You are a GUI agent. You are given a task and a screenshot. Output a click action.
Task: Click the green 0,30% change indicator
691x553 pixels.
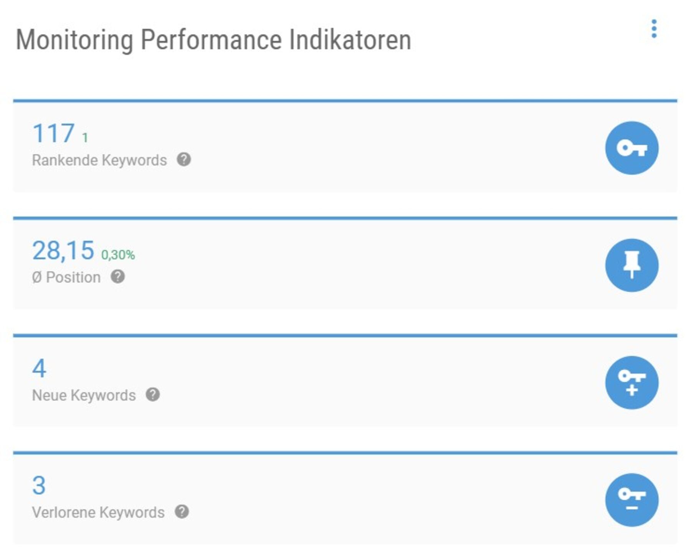click(x=117, y=255)
